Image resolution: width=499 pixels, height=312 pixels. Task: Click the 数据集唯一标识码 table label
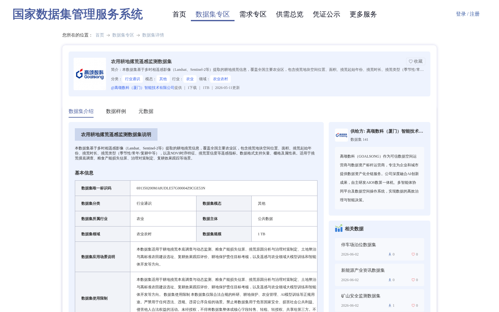pos(96,188)
